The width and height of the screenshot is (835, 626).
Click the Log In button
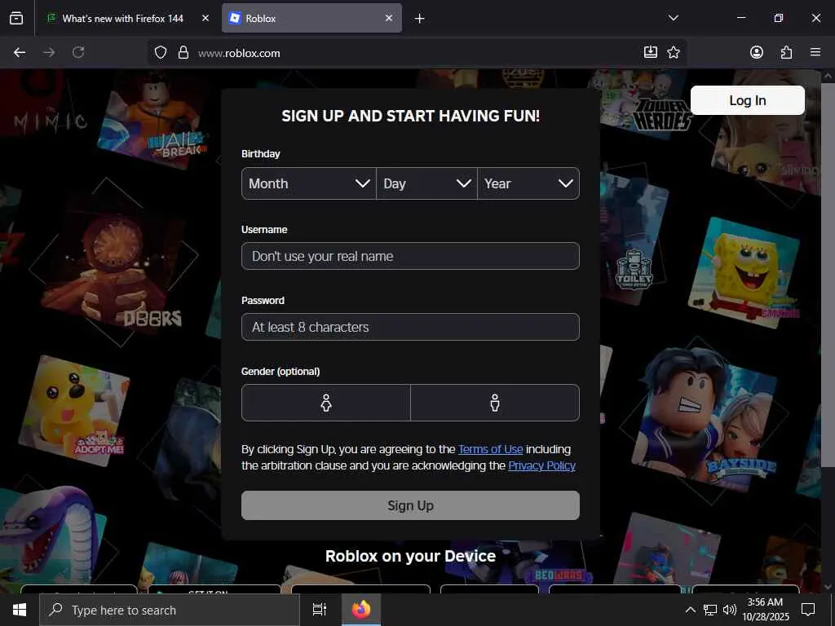tap(748, 100)
